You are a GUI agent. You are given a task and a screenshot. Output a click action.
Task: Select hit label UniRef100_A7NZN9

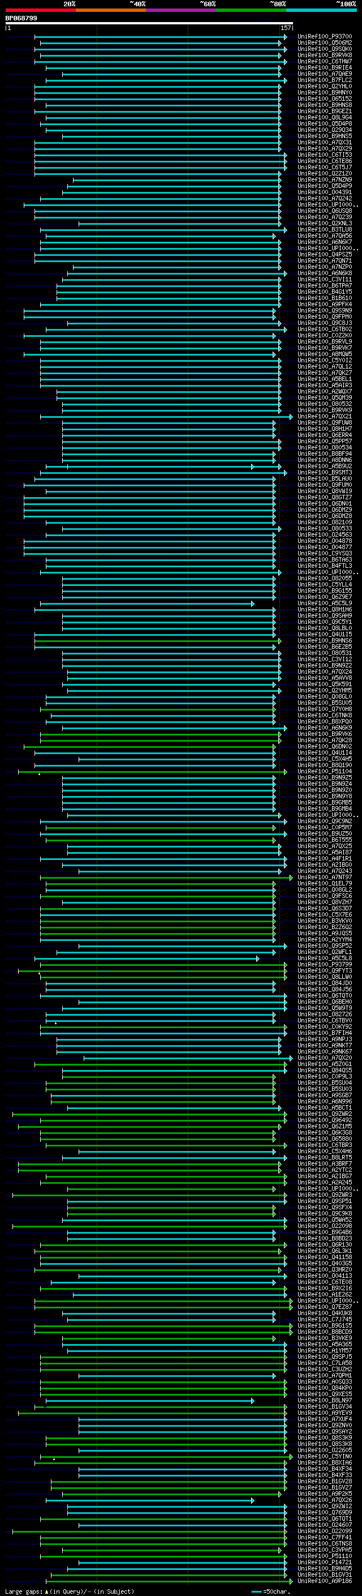pos(324,179)
